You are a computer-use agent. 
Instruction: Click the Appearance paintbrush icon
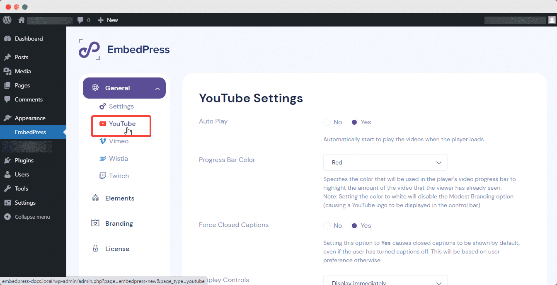7,118
